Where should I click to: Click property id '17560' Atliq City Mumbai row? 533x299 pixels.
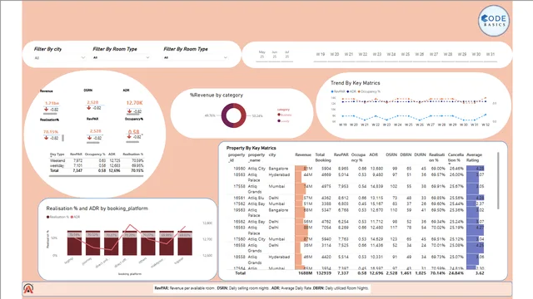point(356,239)
